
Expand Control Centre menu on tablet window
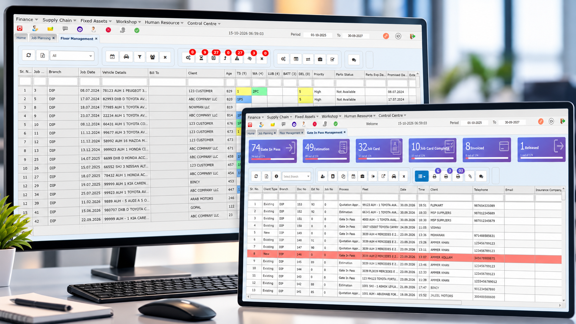392,116
